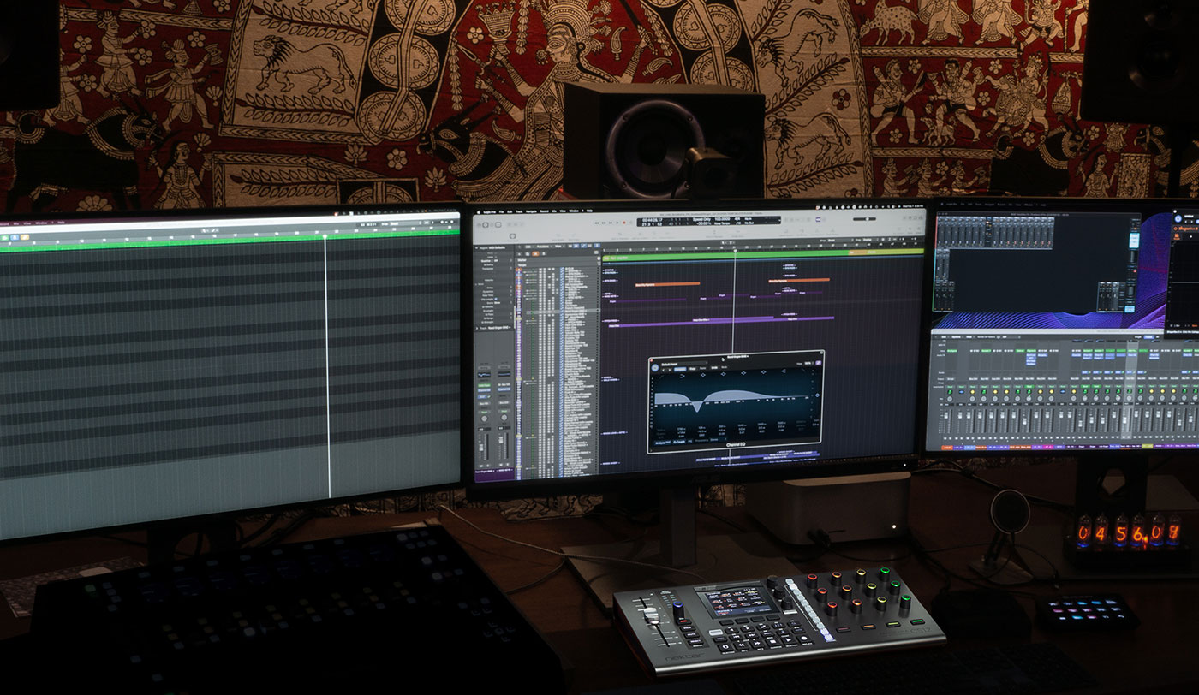
Task: Switch the Mixer to All view
Action: tap(1158, 337)
